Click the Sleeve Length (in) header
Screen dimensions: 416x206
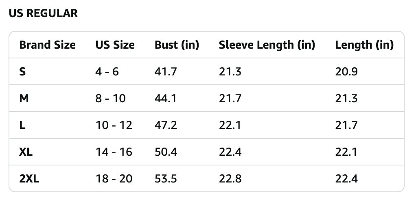point(267,45)
